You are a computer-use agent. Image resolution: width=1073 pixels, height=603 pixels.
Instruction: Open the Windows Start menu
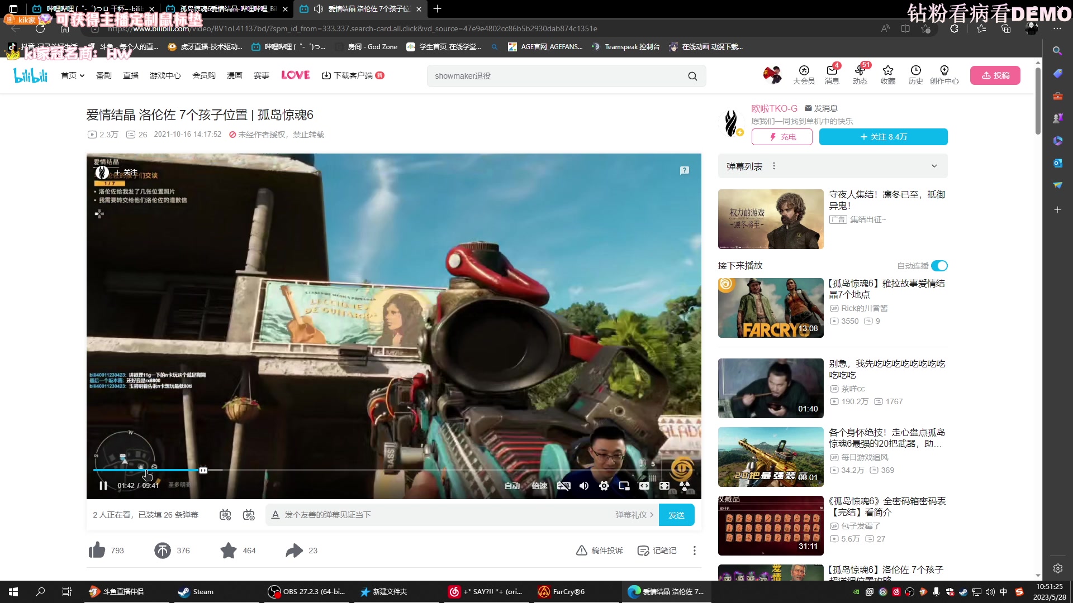(x=13, y=592)
